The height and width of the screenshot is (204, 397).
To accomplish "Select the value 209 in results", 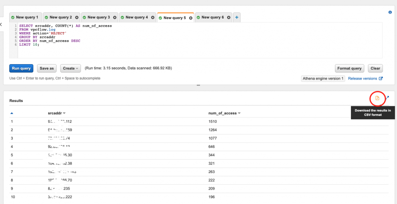I will pyautogui.click(x=211, y=189).
